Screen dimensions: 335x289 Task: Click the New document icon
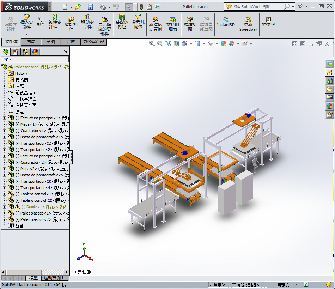coord(65,7)
